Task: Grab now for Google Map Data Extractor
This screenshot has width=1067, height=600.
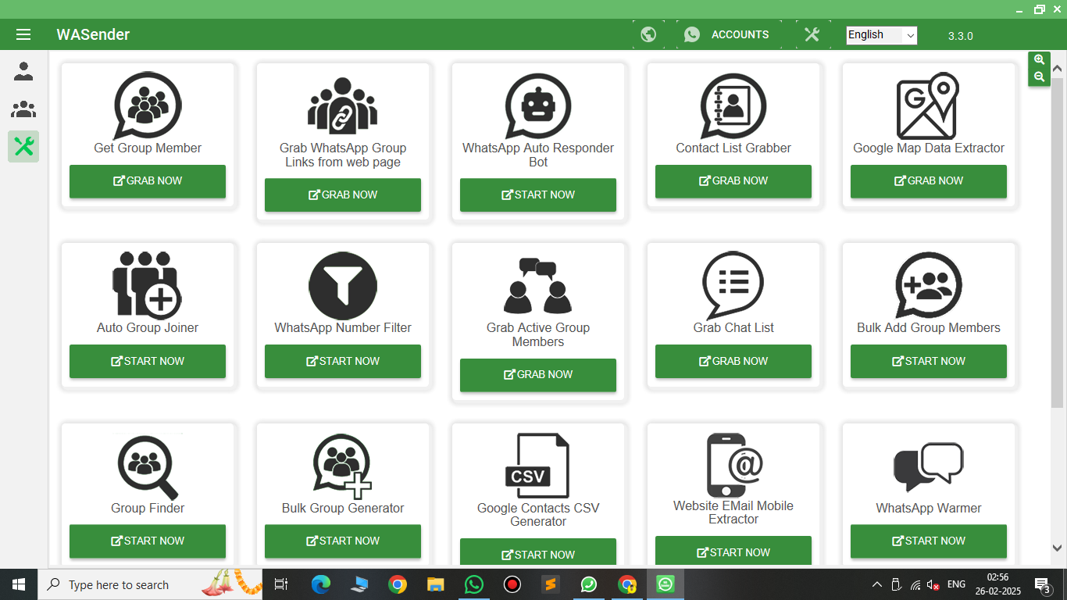Action: (x=929, y=180)
